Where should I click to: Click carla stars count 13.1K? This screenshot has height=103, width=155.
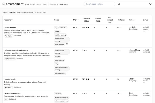tap(75, 93)
